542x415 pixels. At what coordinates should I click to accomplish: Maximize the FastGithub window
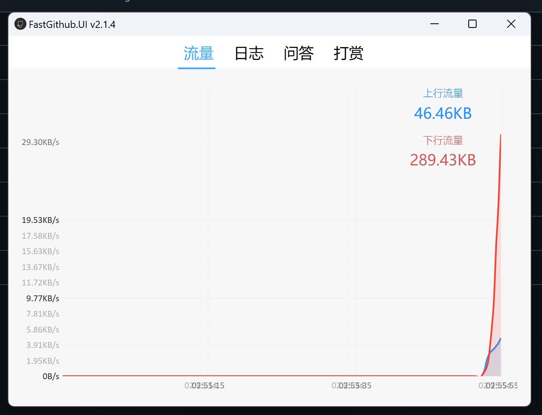coord(472,24)
